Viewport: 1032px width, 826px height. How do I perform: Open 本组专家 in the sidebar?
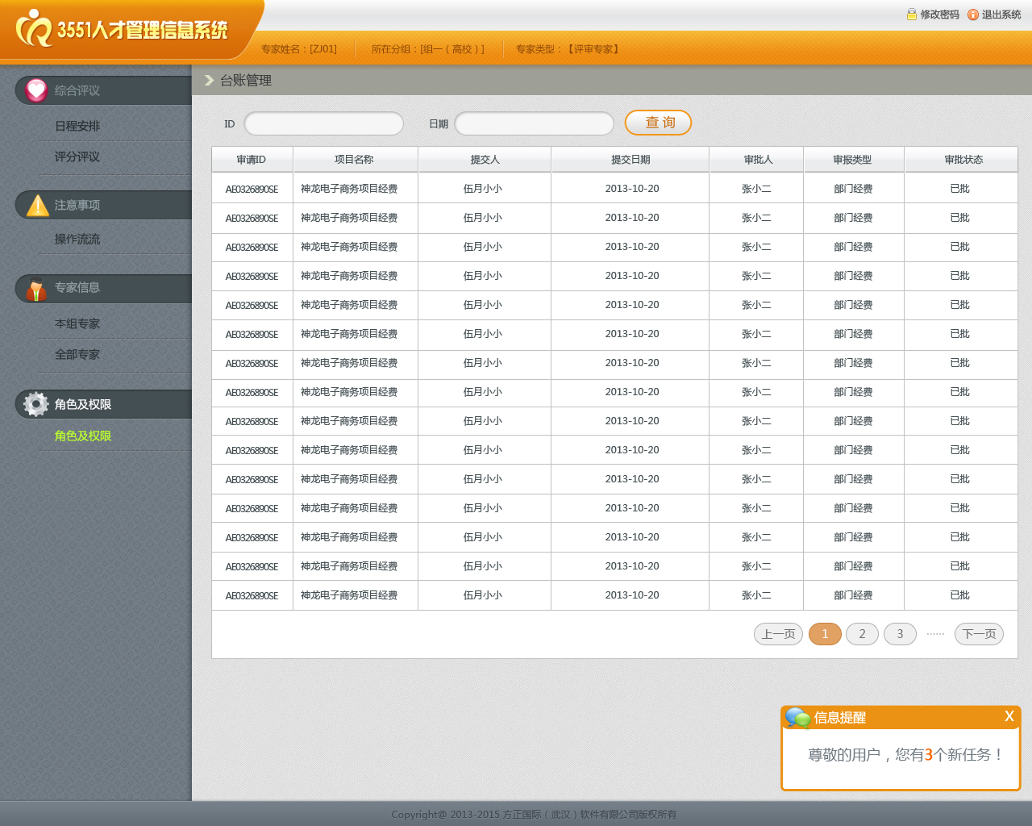tap(77, 323)
